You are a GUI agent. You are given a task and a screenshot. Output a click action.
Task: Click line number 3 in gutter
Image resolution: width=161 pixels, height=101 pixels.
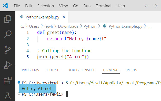click(28, 45)
